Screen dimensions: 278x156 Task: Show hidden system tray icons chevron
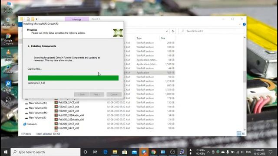click(x=208, y=152)
